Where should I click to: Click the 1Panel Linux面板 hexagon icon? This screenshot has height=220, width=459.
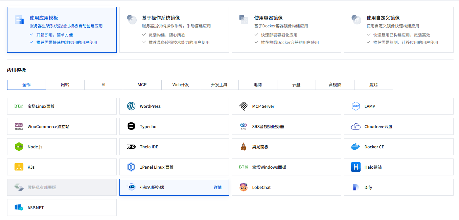(x=131, y=167)
